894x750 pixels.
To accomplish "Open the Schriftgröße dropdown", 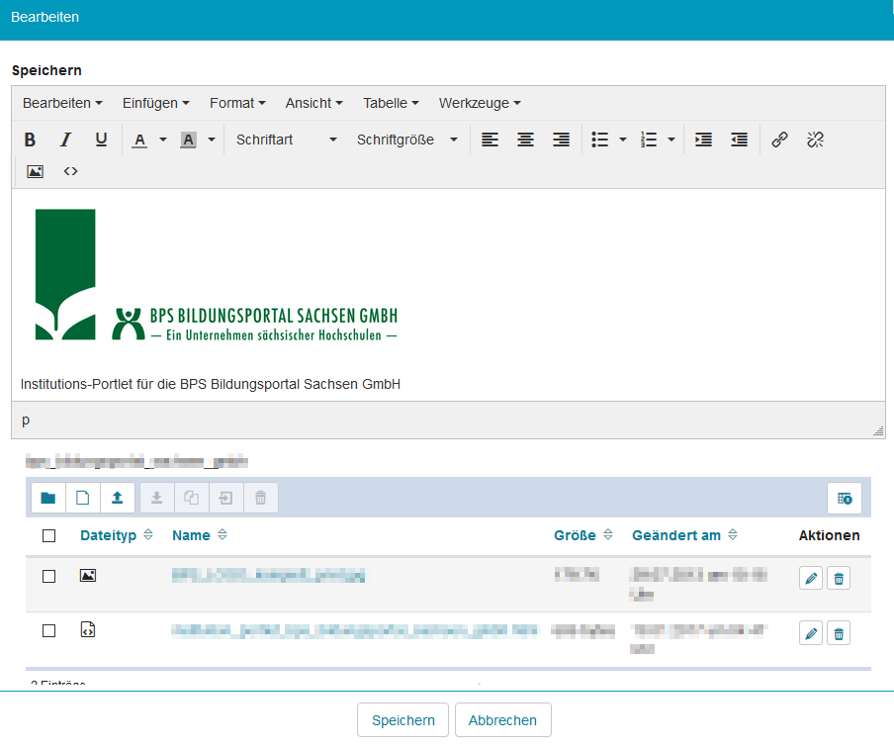I will pos(405,140).
